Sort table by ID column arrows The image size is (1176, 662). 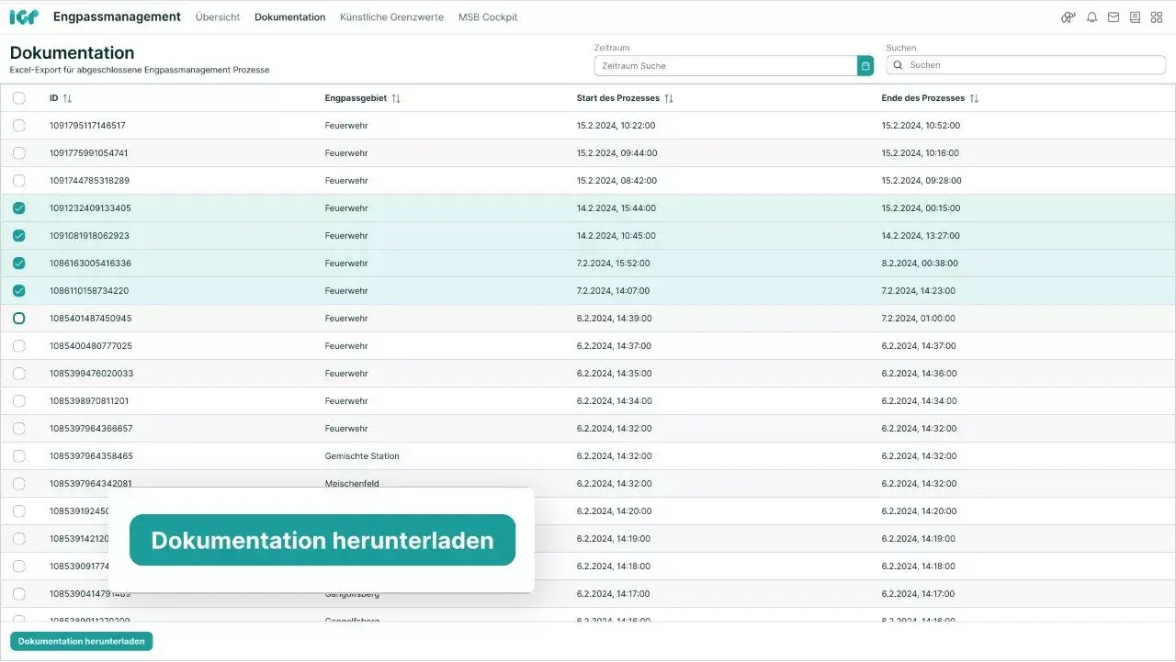(67, 98)
